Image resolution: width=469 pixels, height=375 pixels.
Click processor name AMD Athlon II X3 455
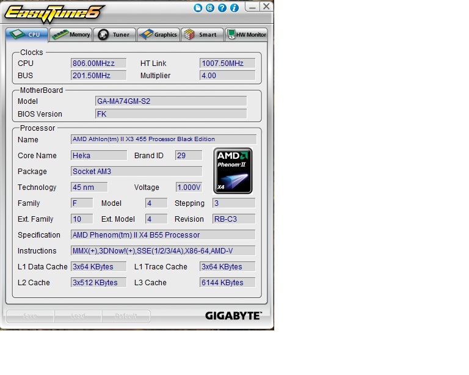click(164, 139)
